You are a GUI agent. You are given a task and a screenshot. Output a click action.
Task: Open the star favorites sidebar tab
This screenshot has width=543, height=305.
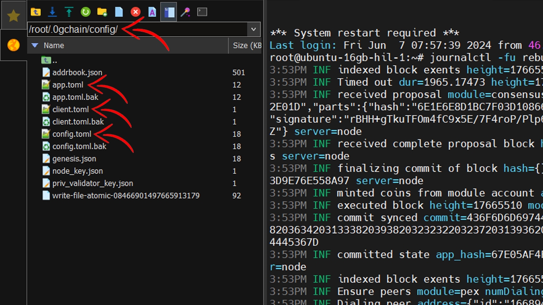pyautogui.click(x=14, y=16)
